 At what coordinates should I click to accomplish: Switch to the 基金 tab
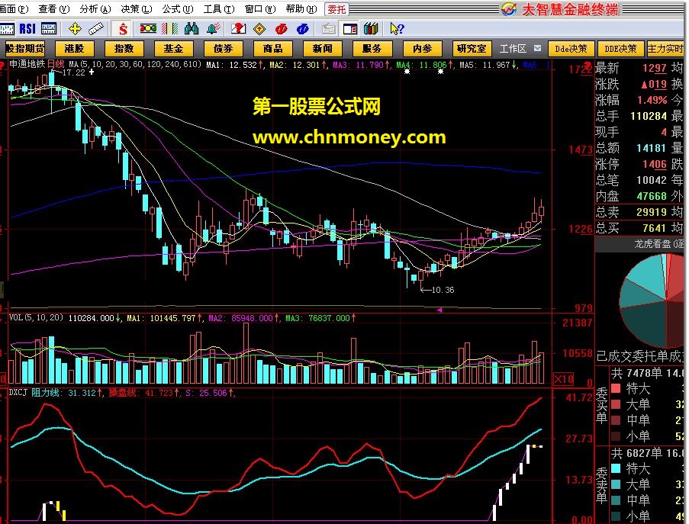tap(173, 48)
